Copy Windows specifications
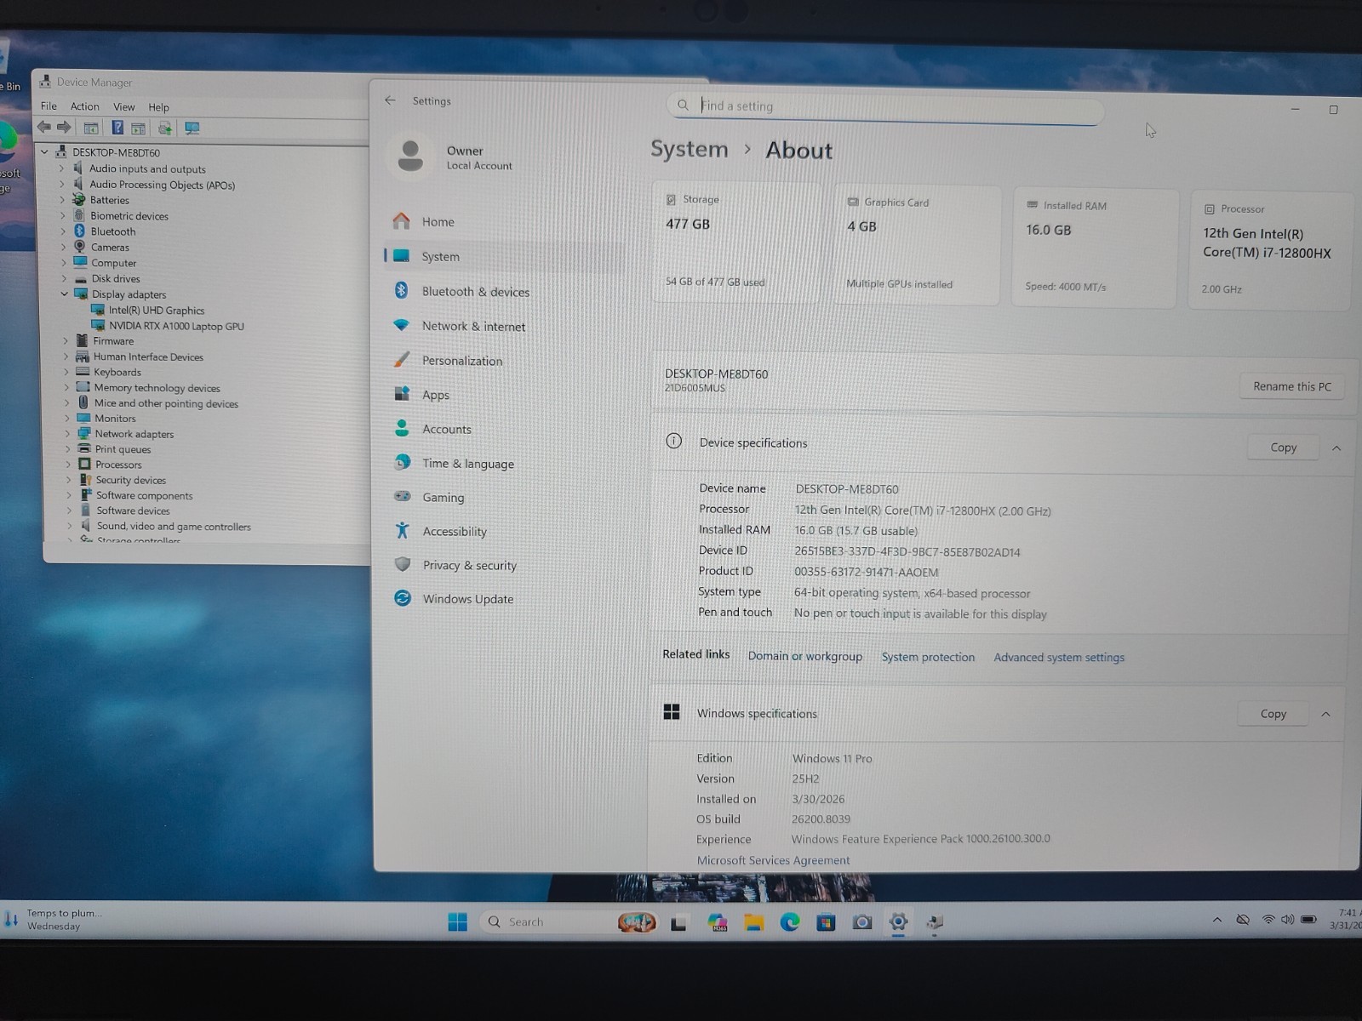The height and width of the screenshot is (1021, 1362). coord(1273,714)
